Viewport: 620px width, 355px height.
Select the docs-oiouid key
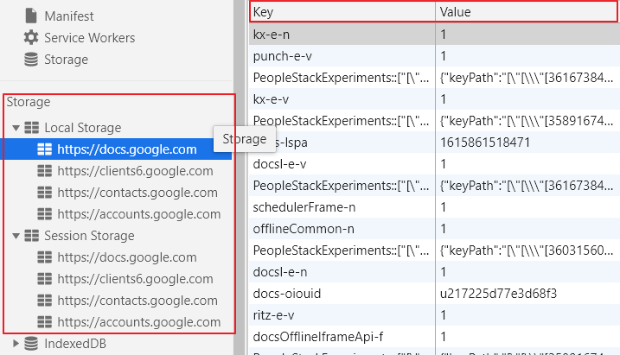[287, 294]
